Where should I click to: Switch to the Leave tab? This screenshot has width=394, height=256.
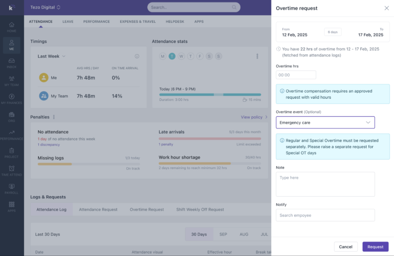pos(68,21)
